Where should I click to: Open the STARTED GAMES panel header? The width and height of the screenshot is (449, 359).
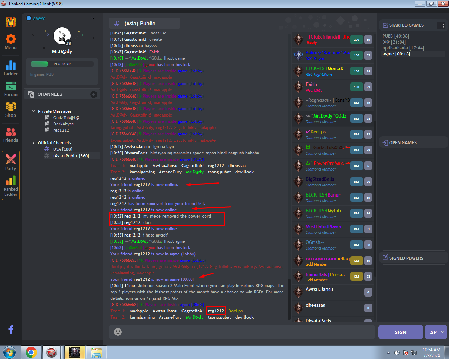pos(407,25)
